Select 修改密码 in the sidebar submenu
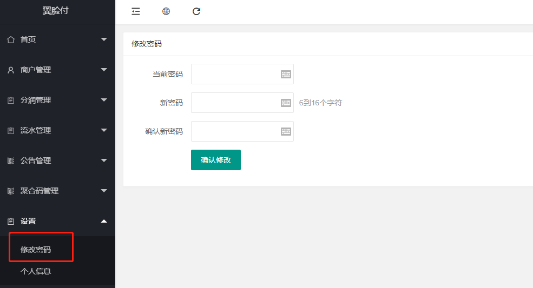Viewport: 533px width, 288px height. click(x=36, y=250)
